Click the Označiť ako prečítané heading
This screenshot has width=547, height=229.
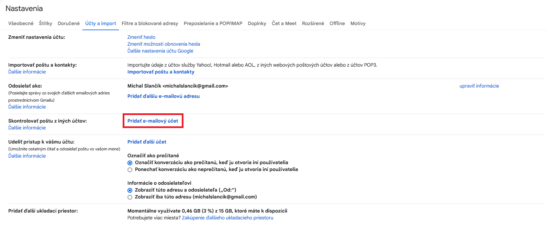pyautogui.click(x=153, y=156)
